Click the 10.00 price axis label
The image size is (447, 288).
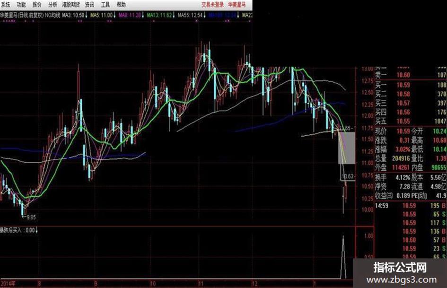click(367, 209)
